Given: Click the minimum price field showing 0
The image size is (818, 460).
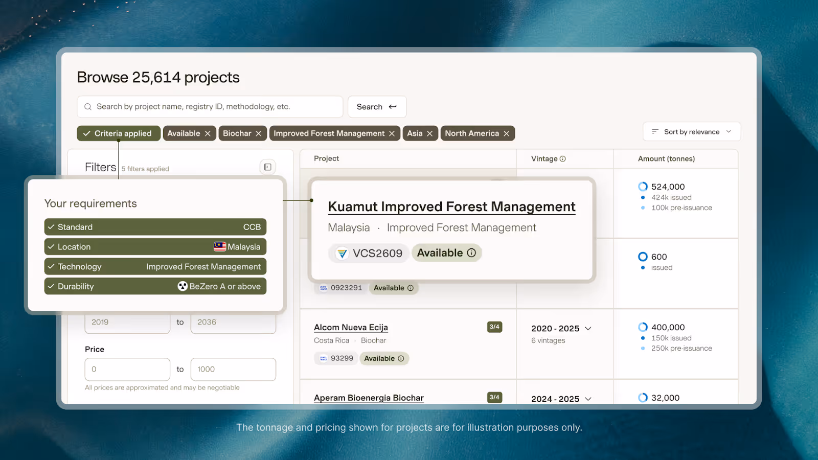Looking at the screenshot, I should coord(127,370).
